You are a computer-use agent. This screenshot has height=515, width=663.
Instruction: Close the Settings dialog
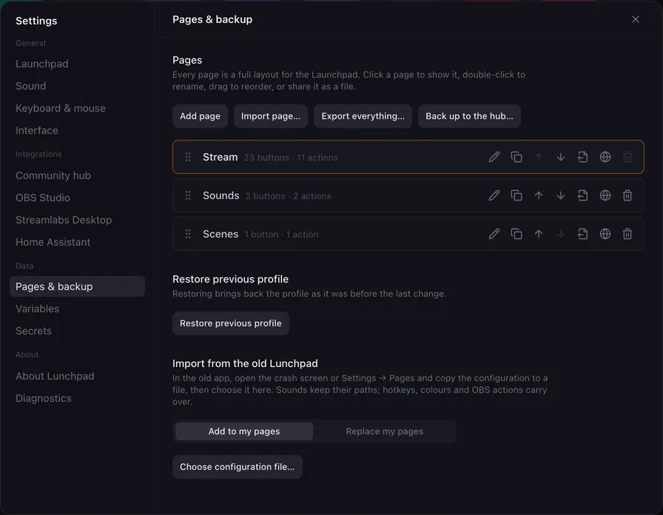[635, 19]
